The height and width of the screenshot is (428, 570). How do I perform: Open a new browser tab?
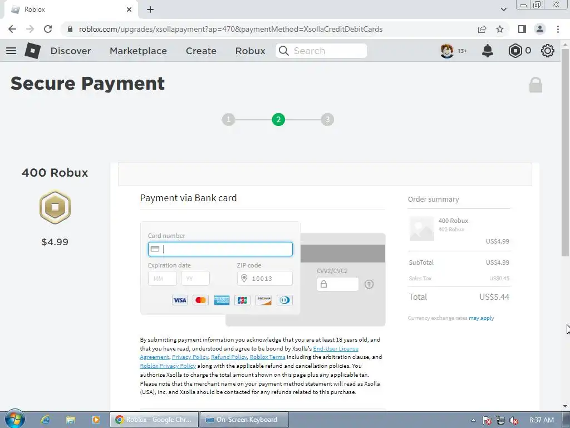pos(150,9)
